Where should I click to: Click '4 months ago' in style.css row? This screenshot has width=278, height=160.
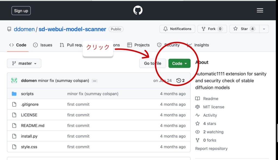tap(173, 147)
